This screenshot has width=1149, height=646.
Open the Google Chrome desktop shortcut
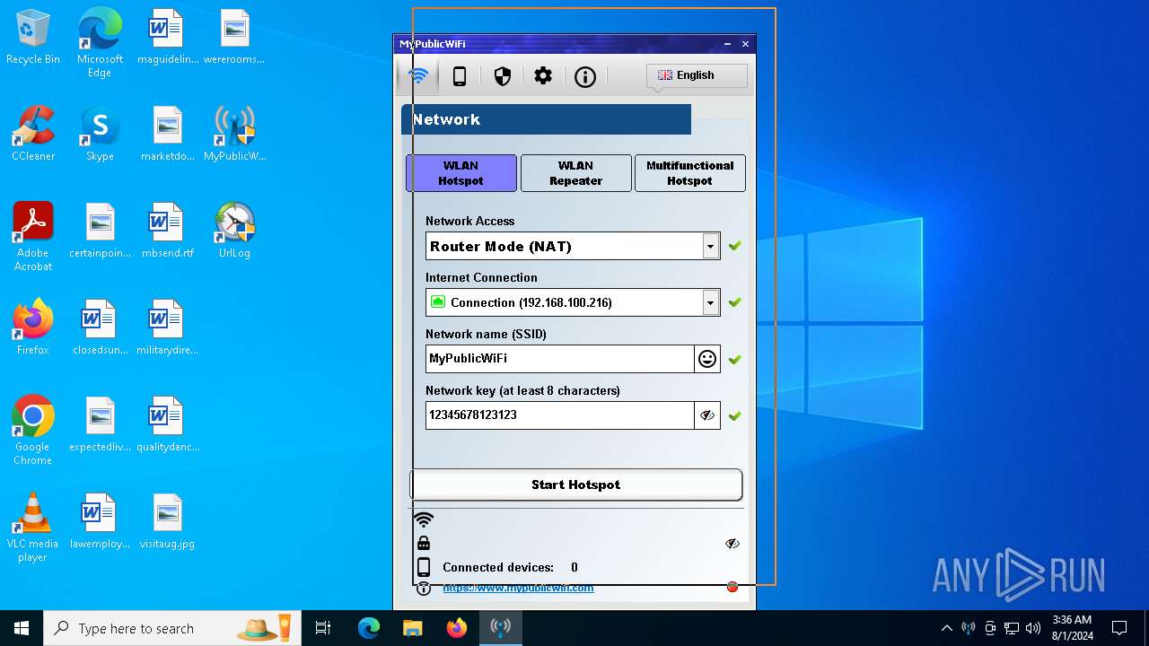[33, 431]
